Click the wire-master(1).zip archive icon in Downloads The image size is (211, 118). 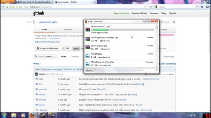click(x=88, y=29)
